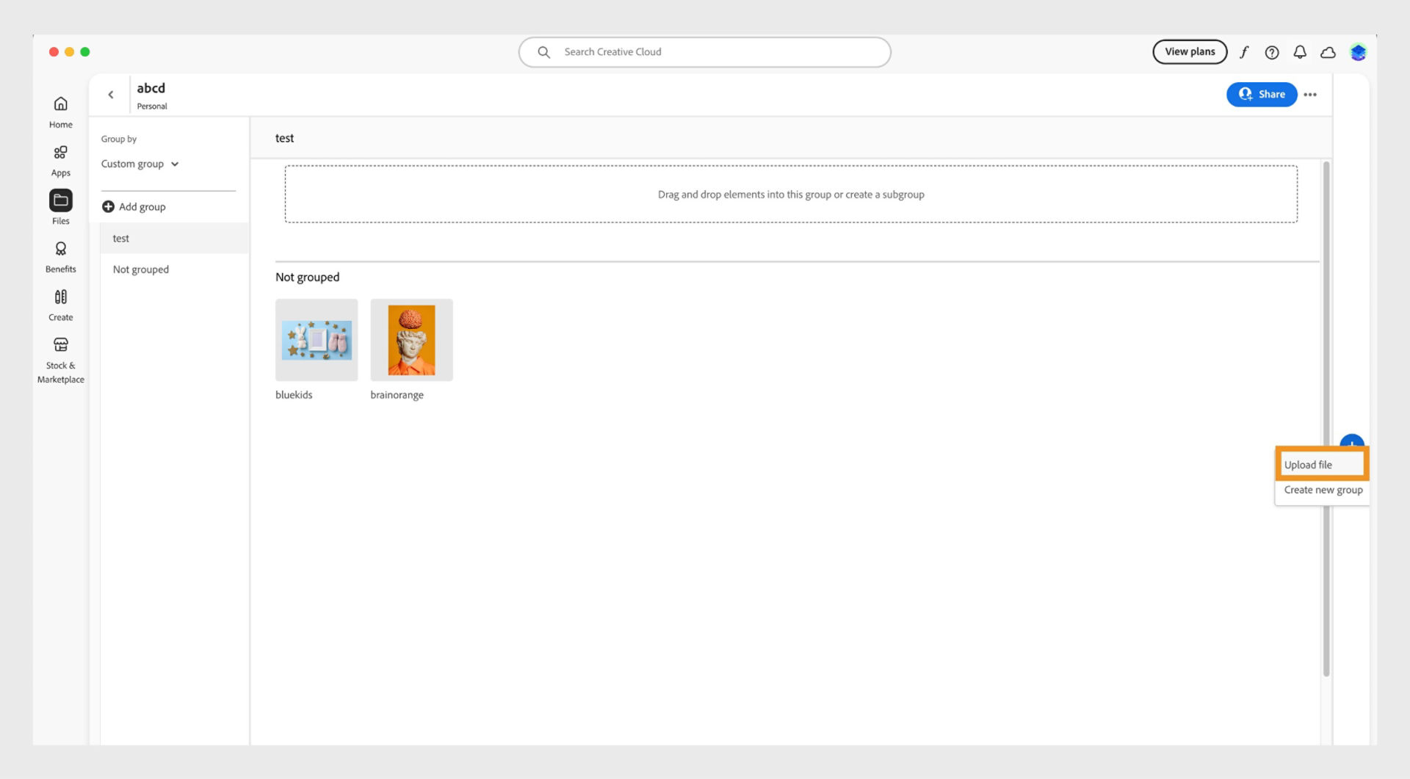1410x779 pixels.
Task: Open the Help menu
Action: coord(1272,51)
